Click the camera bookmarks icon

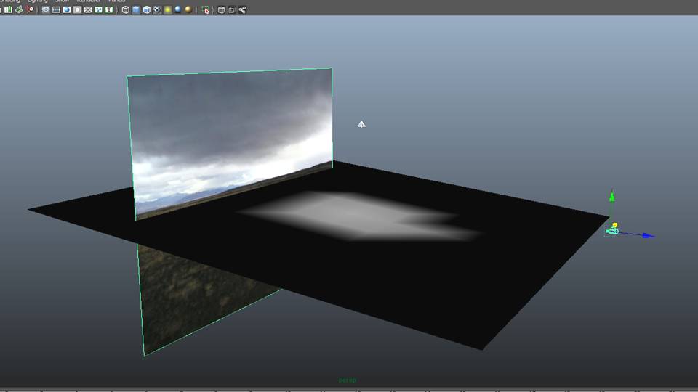pyautogui.click(x=9, y=9)
